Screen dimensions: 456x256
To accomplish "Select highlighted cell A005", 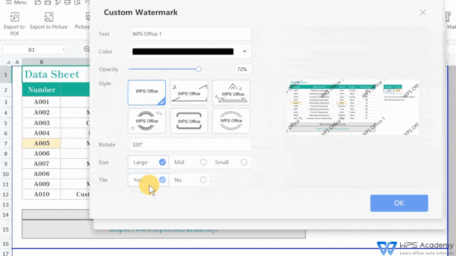I will point(42,143).
